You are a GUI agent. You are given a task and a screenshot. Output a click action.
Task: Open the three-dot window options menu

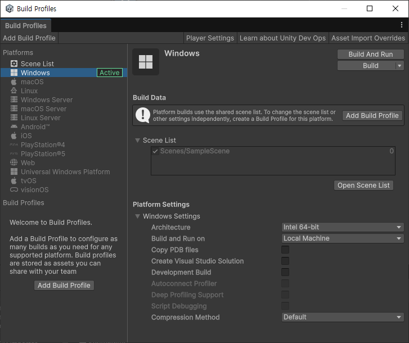(x=402, y=25)
